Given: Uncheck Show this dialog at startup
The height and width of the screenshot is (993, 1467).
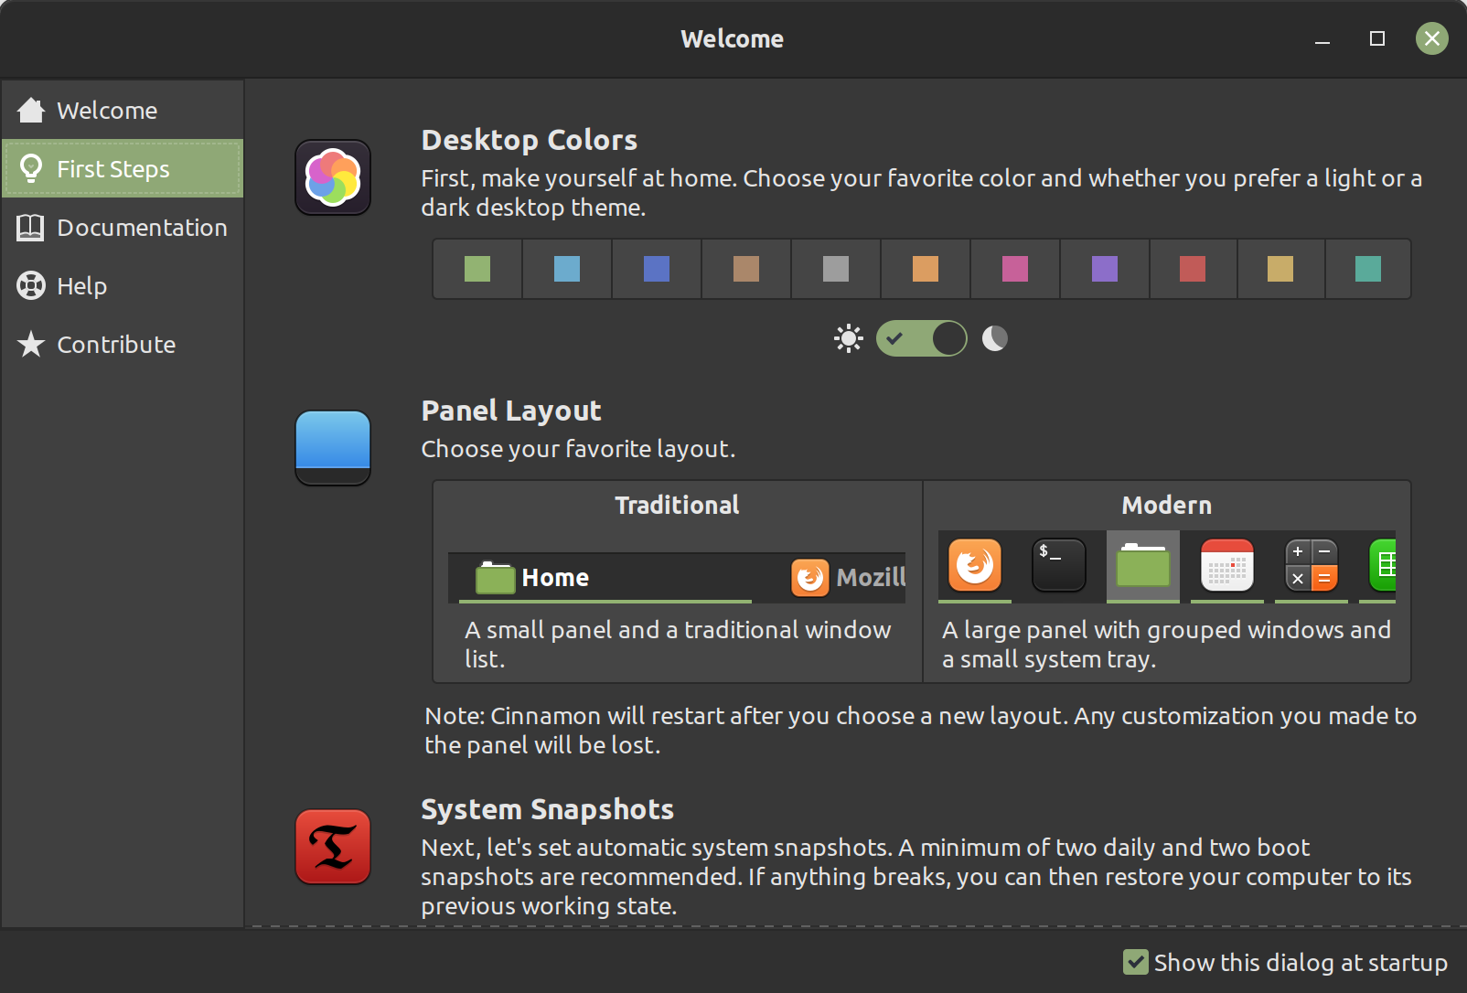Looking at the screenshot, I should coord(1137,962).
